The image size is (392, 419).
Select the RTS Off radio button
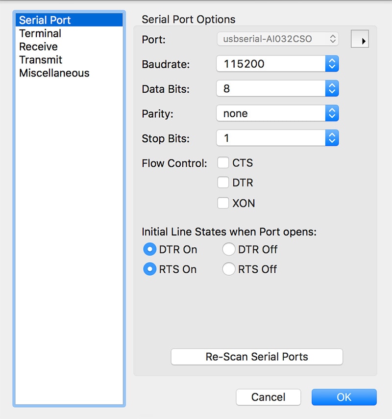pos(228,269)
